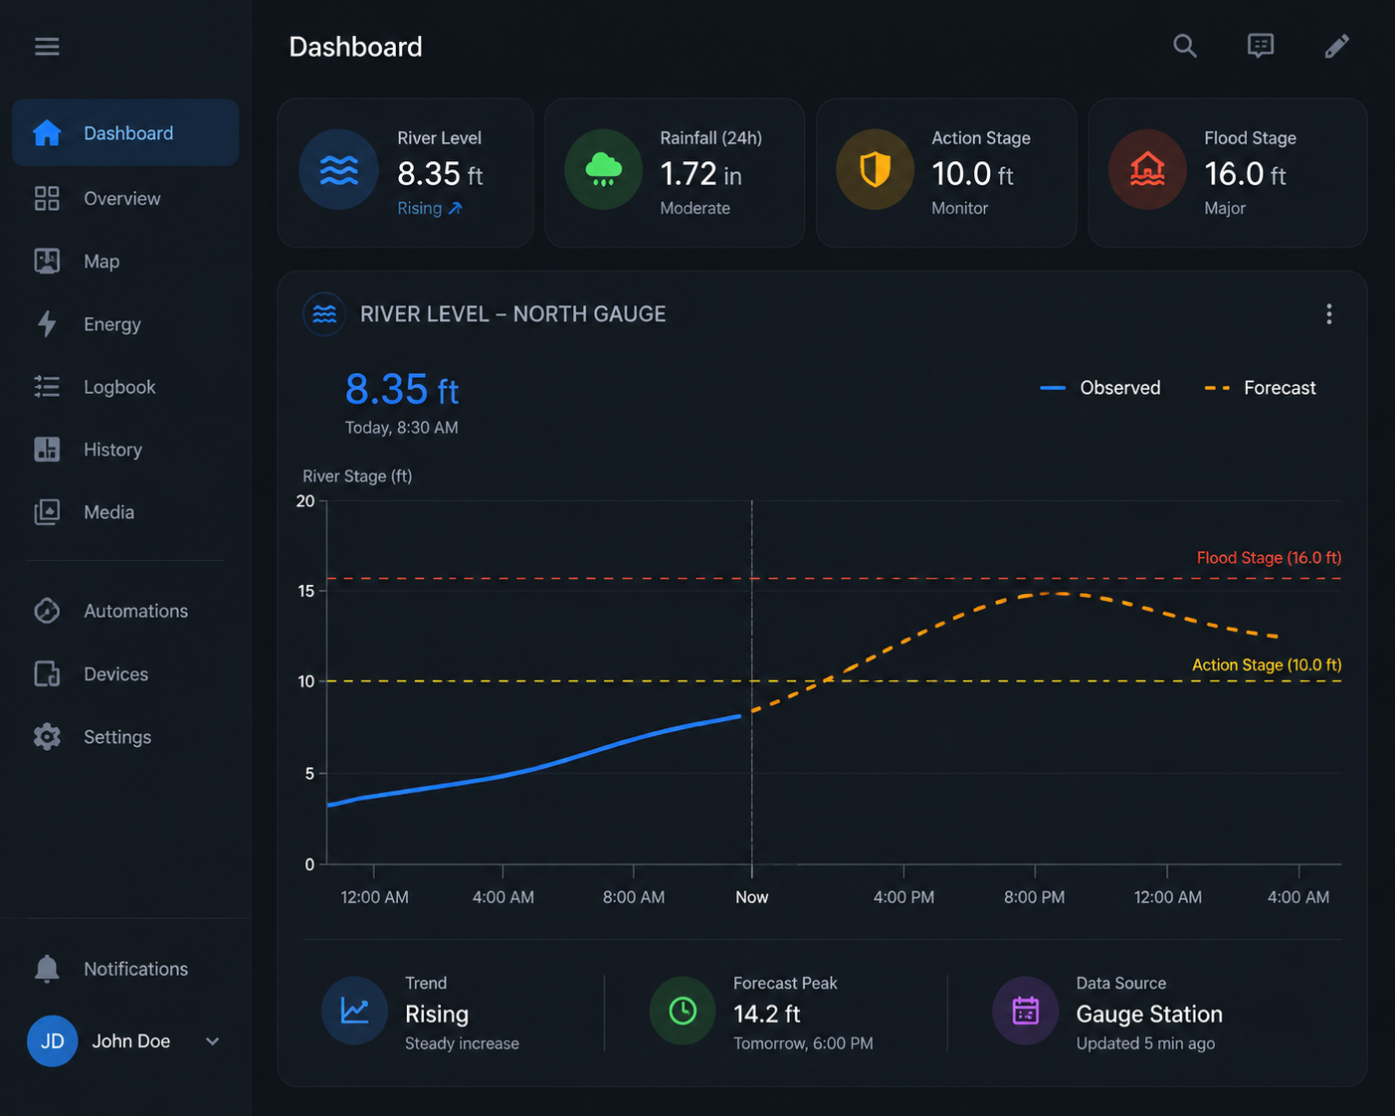Open the hamburger menu icon

(47, 47)
